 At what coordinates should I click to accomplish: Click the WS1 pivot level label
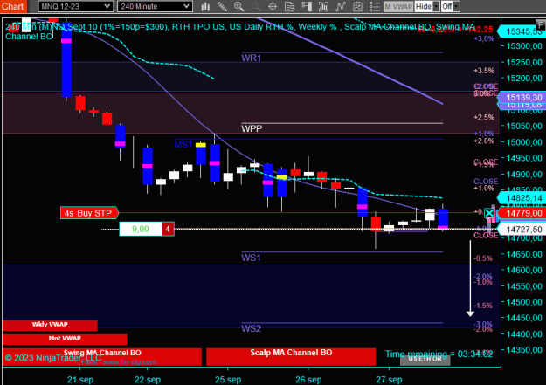click(x=251, y=258)
